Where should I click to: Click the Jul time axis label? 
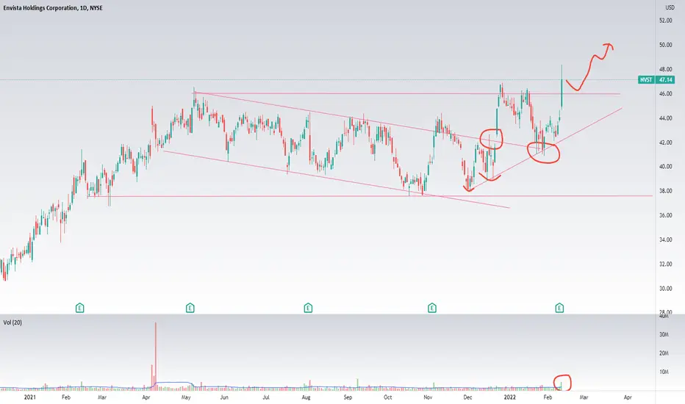(x=265, y=397)
